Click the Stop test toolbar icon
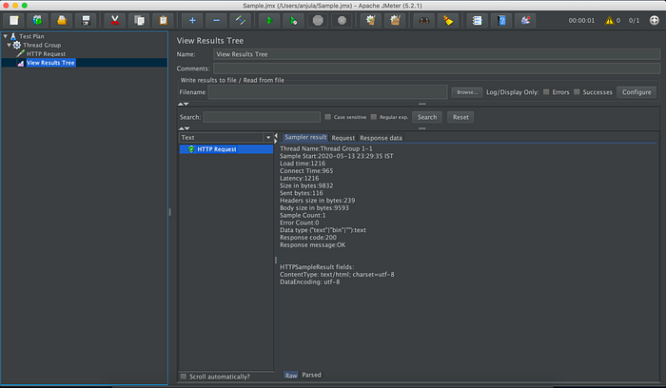This screenshot has height=388, width=666. pos(318,20)
